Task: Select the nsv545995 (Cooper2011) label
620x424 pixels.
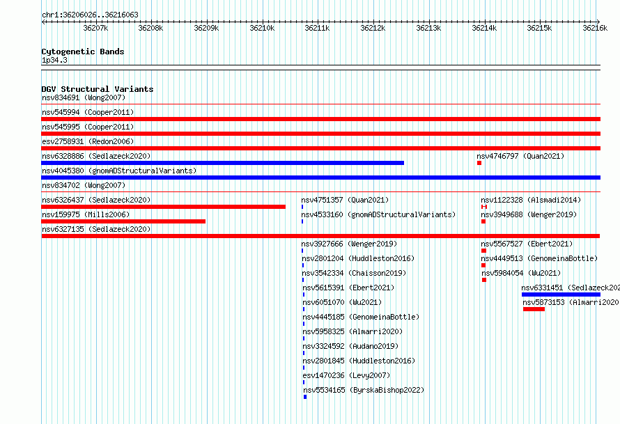Action: coord(88,127)
